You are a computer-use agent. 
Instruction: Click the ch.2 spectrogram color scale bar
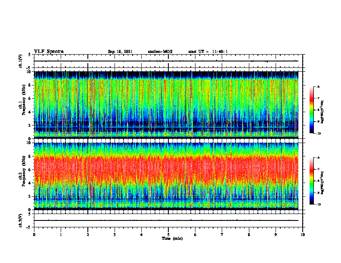[311, 181]
